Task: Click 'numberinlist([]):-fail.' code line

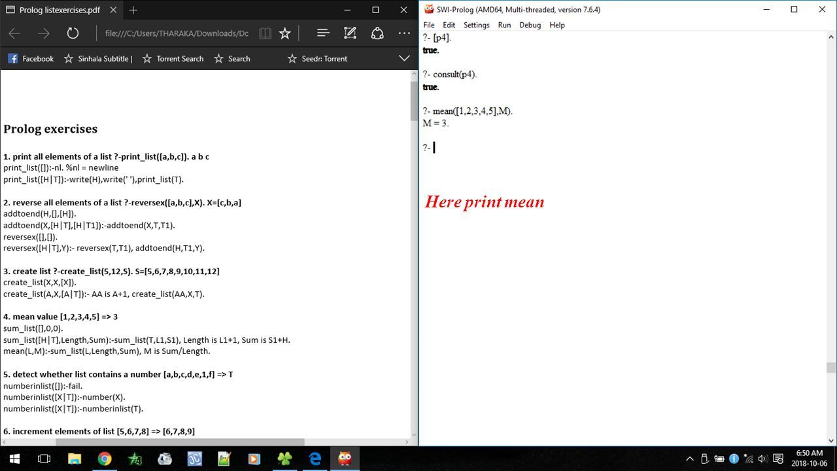Action: pyautogui.click(x=43, y=385)
